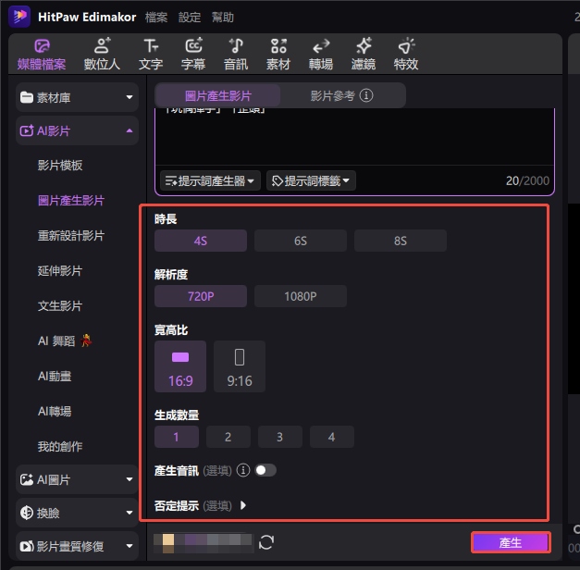This screenshot has height=570, width=580.
Task: Click the 產生 generate button
Action: click(511, 542)
